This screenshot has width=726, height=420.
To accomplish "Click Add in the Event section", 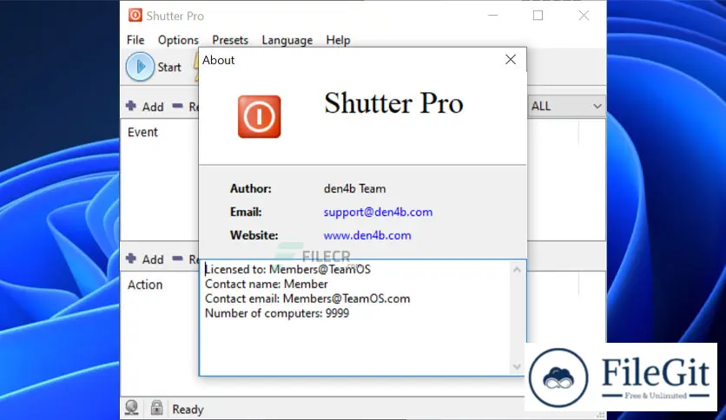I will [153, 107].
